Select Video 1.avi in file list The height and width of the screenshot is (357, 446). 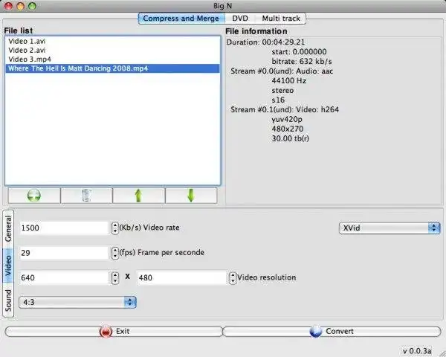[x=113, y=42]
